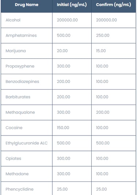Image resolution: width=137 pixels, height=195 pixels.
Task: Click Ethylglucuronide ALC initial value 500.00
Action: pyautogui.click(x=64, y=143)
